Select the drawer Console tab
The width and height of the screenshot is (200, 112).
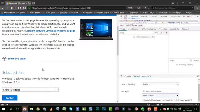pyautogui.click(x=127, y=76)
